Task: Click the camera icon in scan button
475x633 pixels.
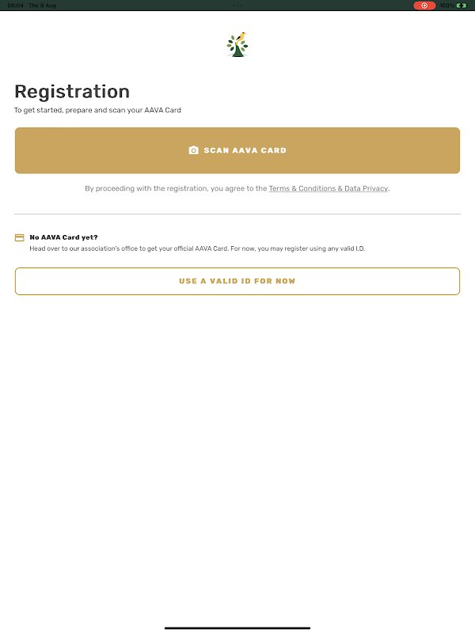Action: [x=193, y=150]
